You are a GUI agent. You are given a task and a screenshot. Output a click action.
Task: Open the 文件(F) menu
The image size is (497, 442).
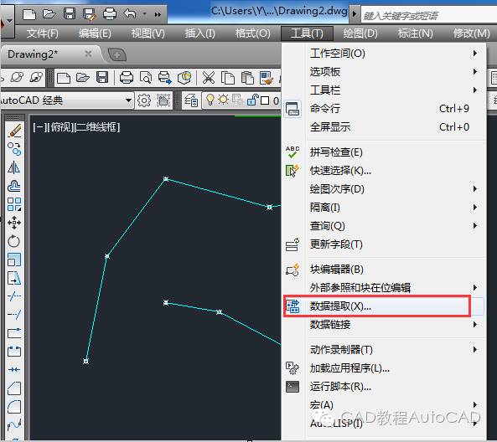43,33
